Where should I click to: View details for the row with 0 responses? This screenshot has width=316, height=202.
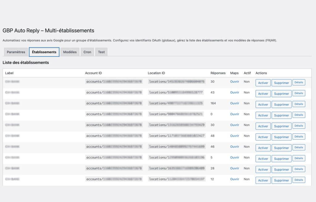(299, 115)
